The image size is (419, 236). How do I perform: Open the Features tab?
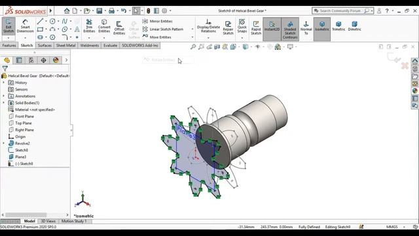tap(9, 45)
